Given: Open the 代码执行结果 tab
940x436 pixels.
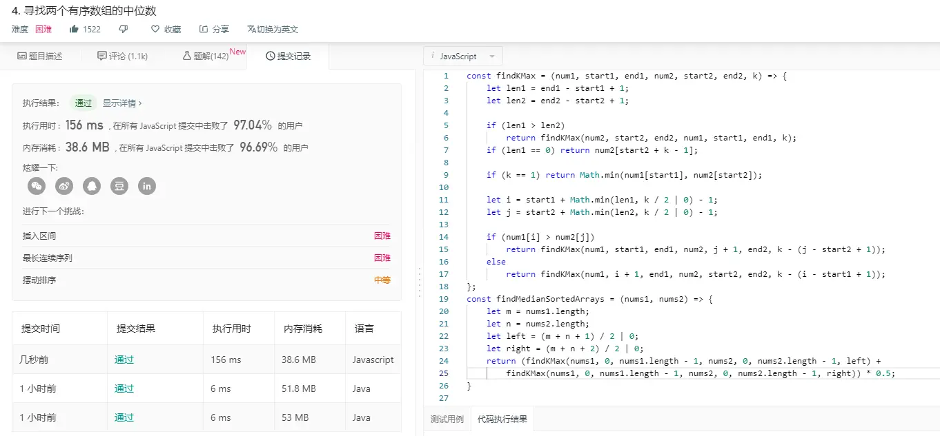Looking at the screenshot, I should click(502, 419).
